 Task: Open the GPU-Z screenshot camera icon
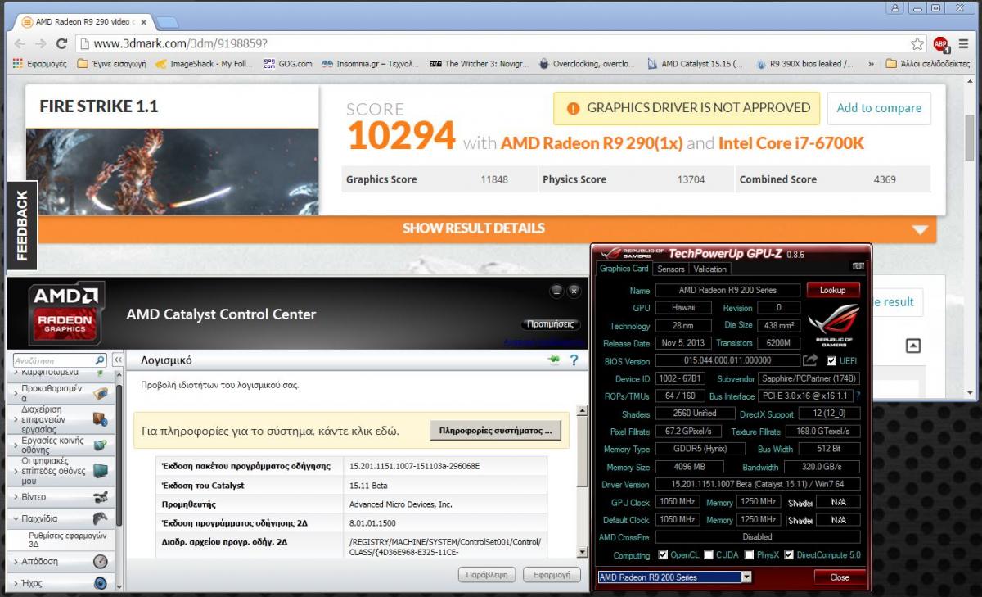(858, 266)
